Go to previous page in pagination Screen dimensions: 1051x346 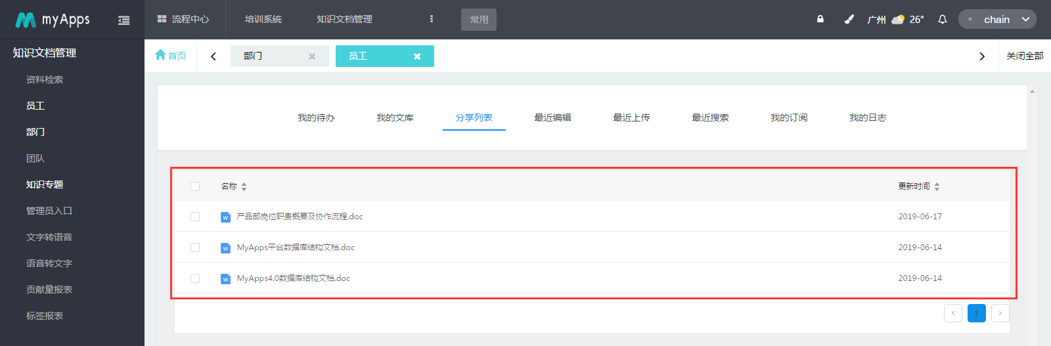[x=953, y=313]
